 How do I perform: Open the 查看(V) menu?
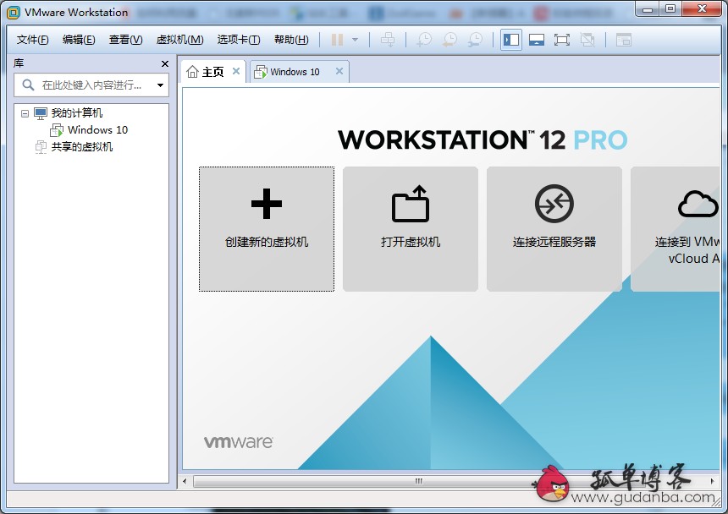(x=126, y=40)
